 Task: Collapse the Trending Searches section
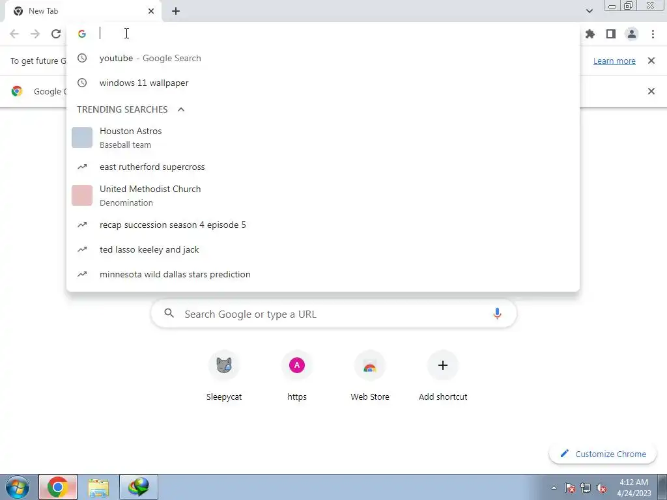(181, 109)
